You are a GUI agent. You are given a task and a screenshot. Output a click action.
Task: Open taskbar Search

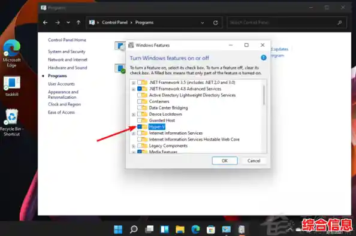tap(134, 229)
